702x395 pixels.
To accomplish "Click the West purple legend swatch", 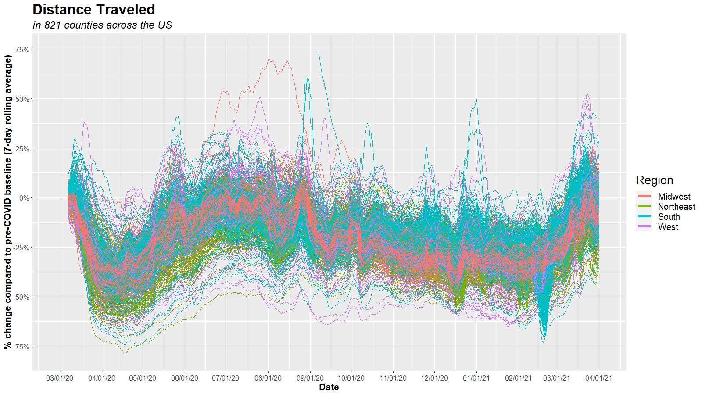I will coord(644,227).
